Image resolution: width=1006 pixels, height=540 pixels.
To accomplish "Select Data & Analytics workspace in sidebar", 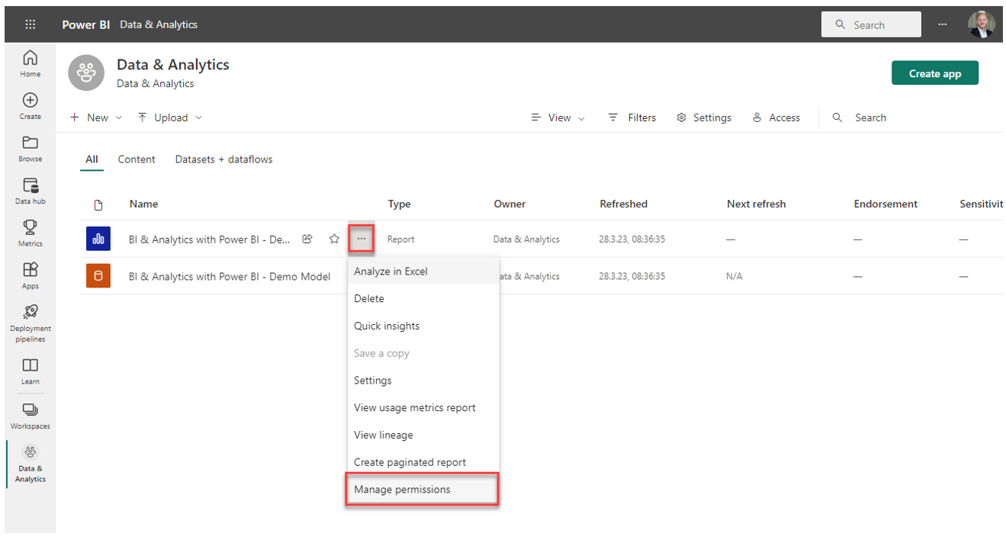I will point(31,464).
